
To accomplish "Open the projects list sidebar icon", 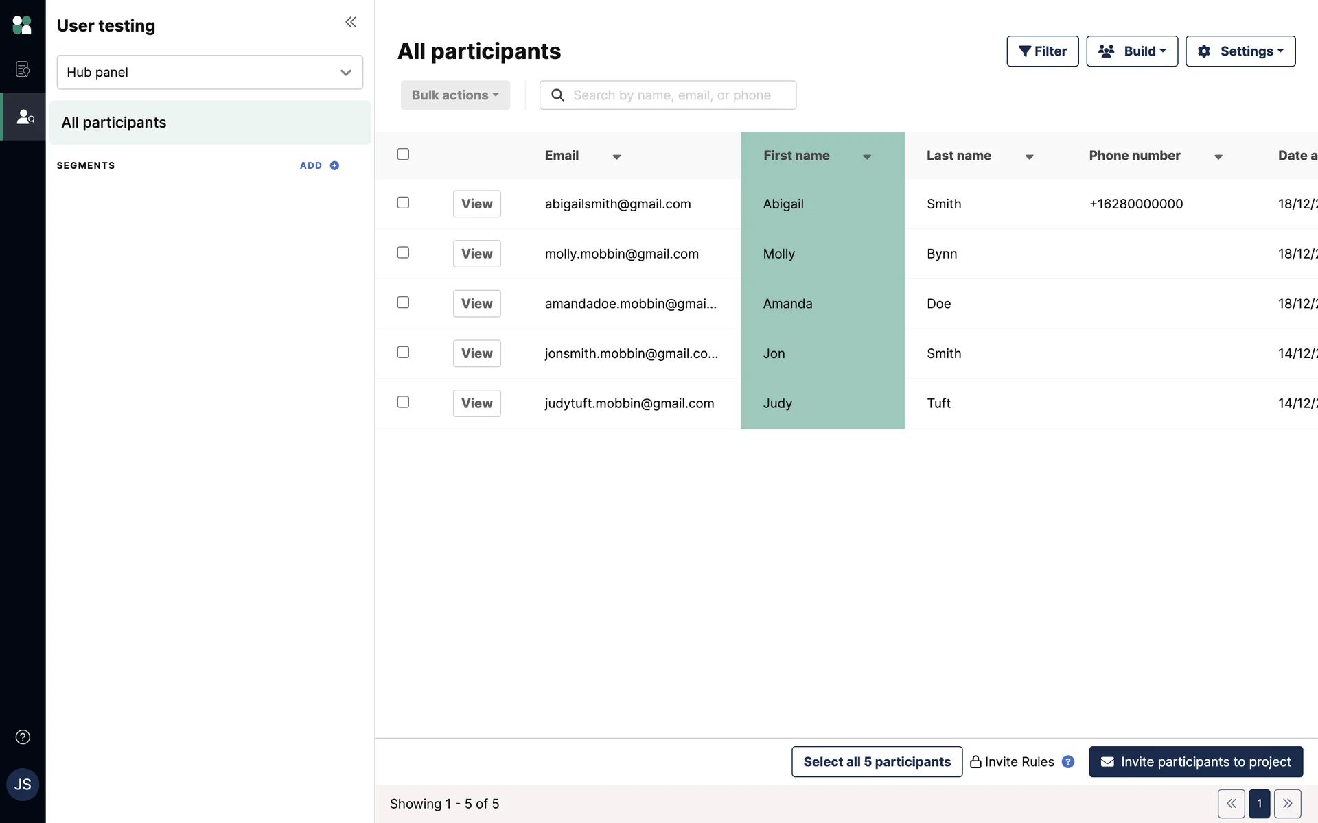I will tap(23, 69).
